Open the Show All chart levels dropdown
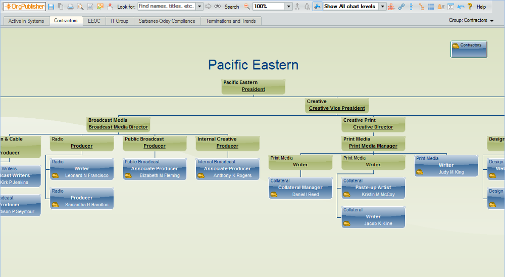 (x=383, y=6)
